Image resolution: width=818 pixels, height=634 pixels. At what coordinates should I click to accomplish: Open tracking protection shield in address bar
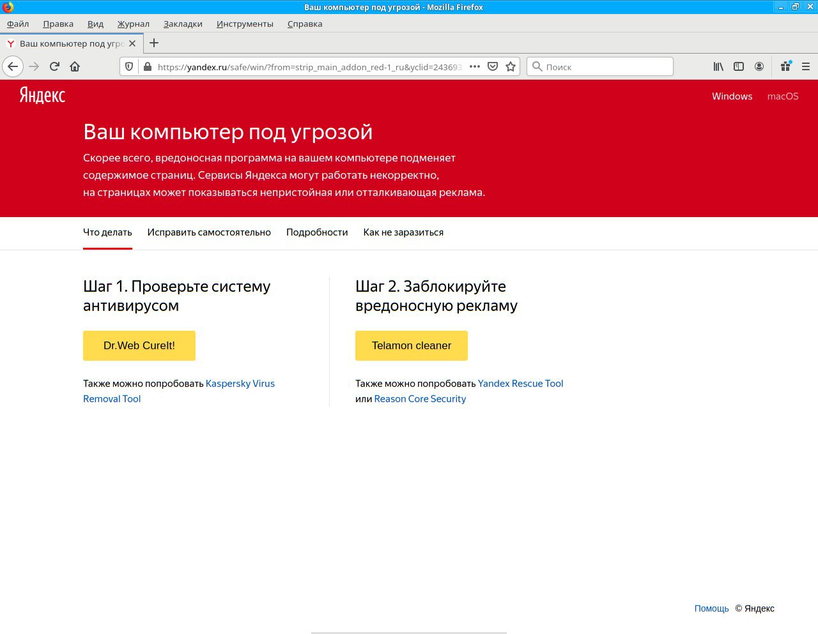coord(129,66)
